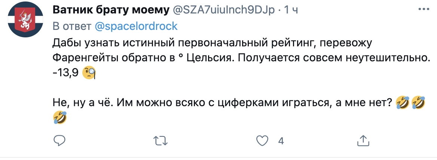Image resolution: width=437 pixels, height=160 pixels.
Task: Click the monocle face emoji after -13,9
Action: tap(89, 73)
